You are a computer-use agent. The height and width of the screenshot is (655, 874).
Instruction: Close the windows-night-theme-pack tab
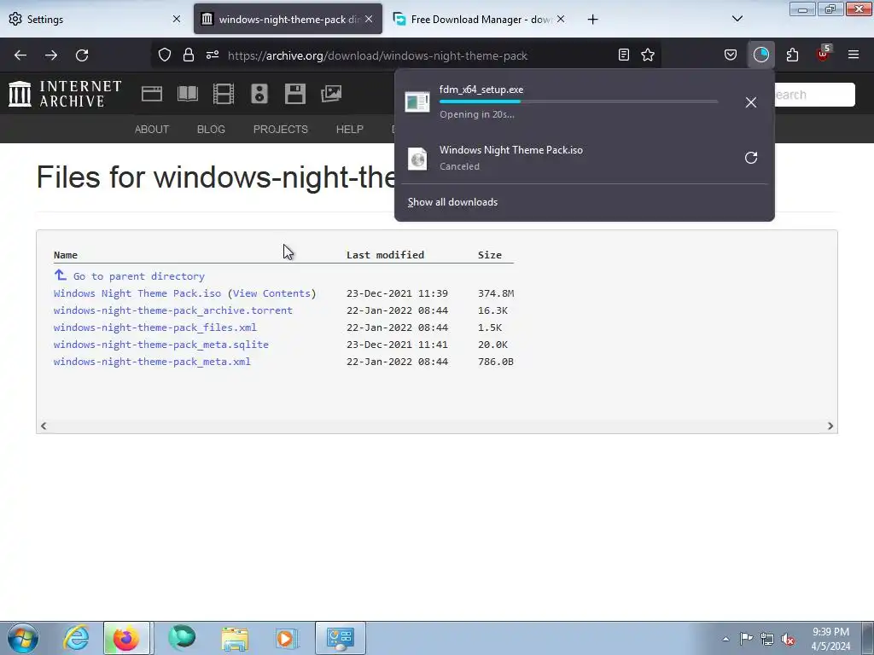coord(369,19)
